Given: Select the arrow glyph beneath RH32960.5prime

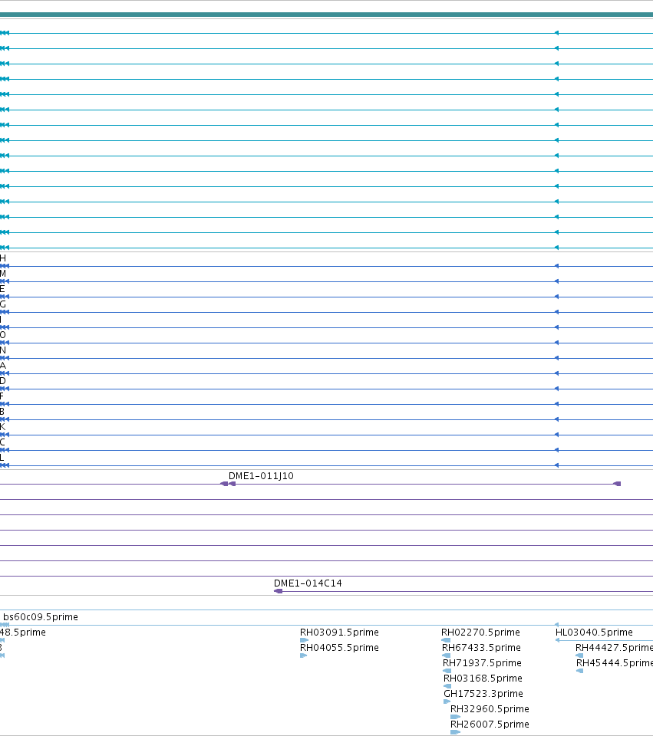Looking at the screenshot, I should 455,717.
